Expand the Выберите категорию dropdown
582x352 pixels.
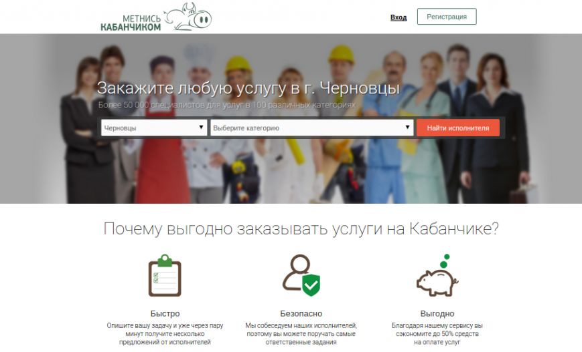[312, 128]
